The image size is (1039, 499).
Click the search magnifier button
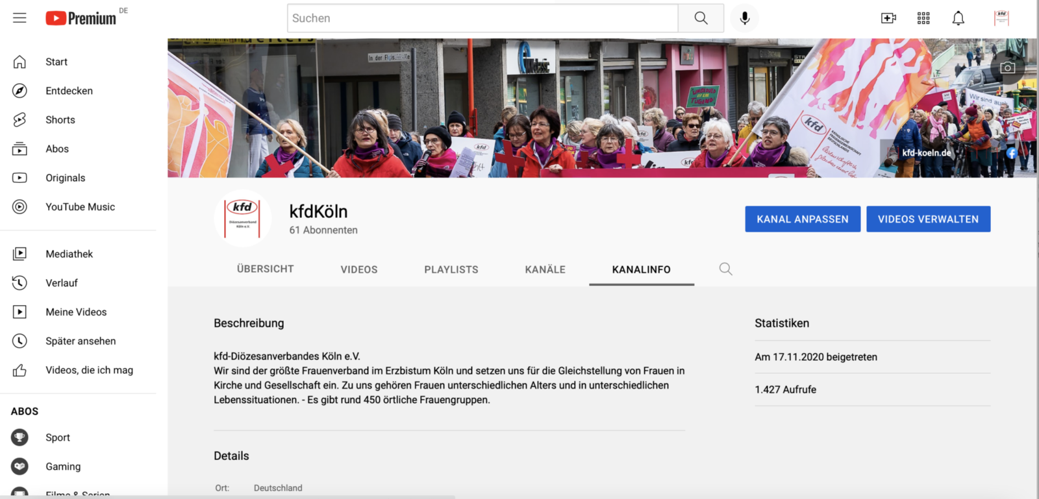click(x=701, y=18)
